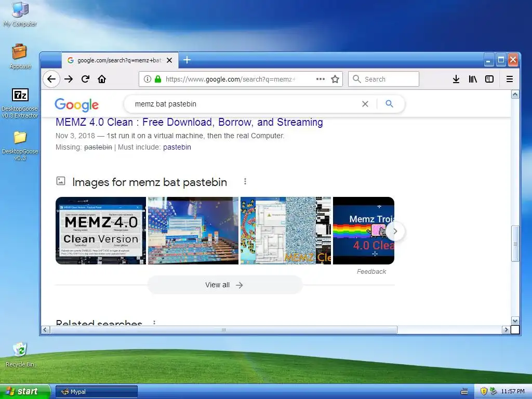Click vertical scrollbar down arrow

[x=515, y=321]
